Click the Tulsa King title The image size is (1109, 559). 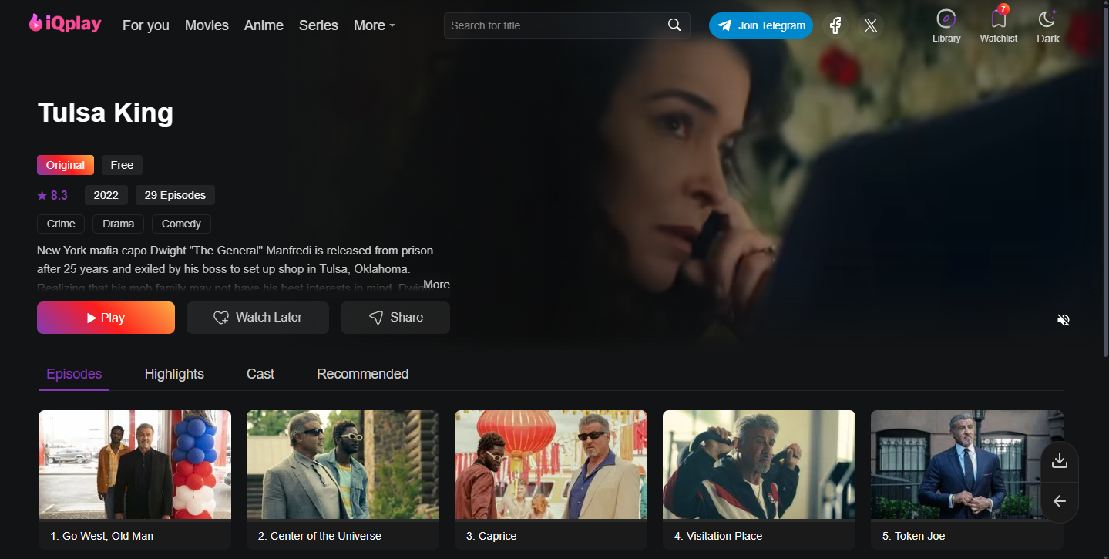pyautogui.click(x=106, y=113)
